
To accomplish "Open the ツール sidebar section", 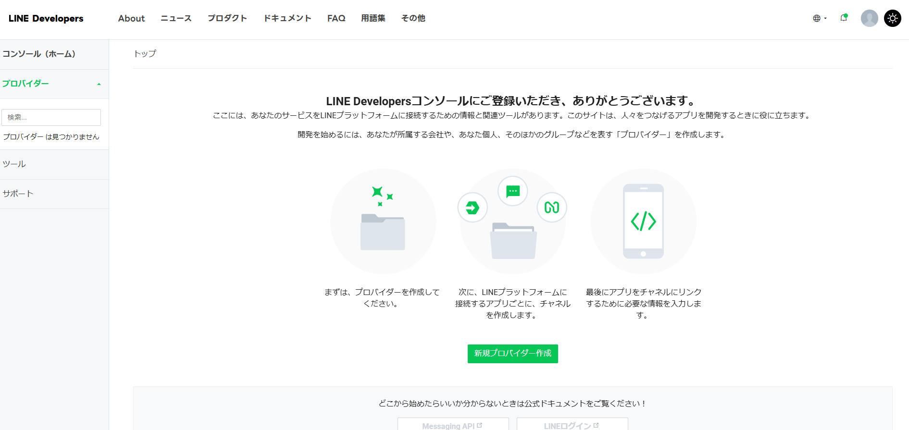I will pyautogui.click(x=54, y=164).
